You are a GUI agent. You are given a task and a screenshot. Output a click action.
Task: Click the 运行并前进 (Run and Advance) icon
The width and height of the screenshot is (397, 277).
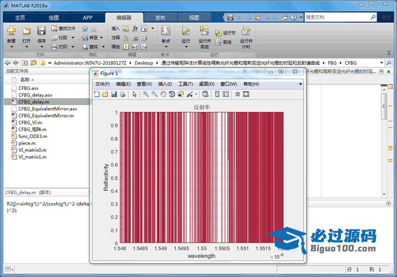(204, 30)
